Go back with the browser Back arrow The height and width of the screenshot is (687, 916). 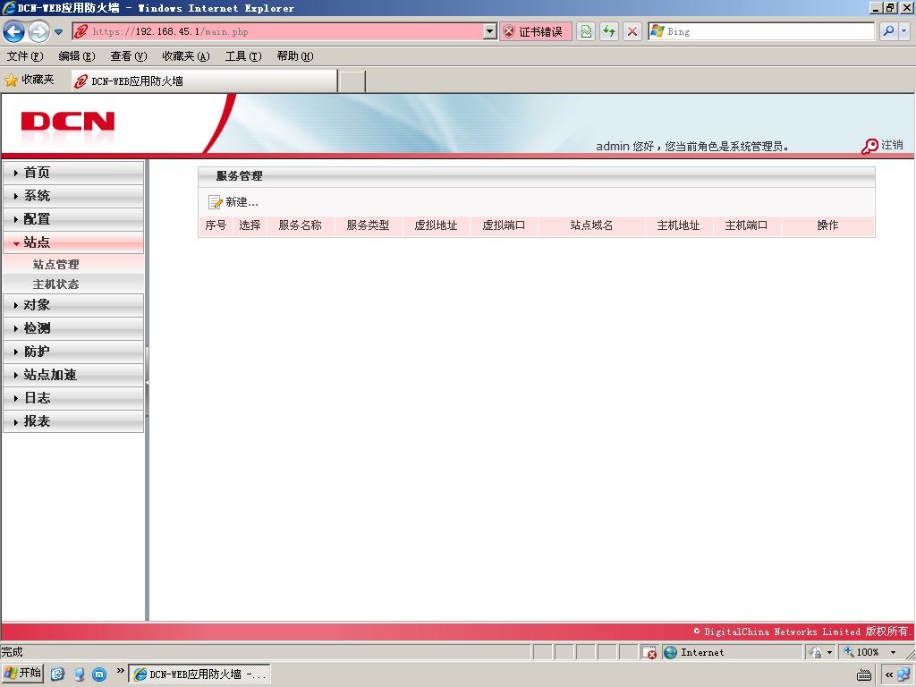(14, 31)
